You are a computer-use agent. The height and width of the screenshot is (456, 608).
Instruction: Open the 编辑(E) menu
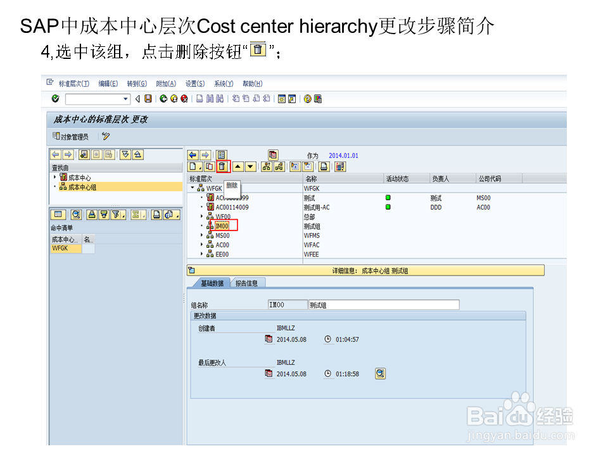pyautogui.click(x=108, y=84)
